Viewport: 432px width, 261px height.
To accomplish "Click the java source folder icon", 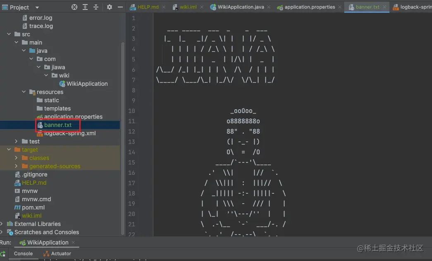I will click(x=32, y=51).
